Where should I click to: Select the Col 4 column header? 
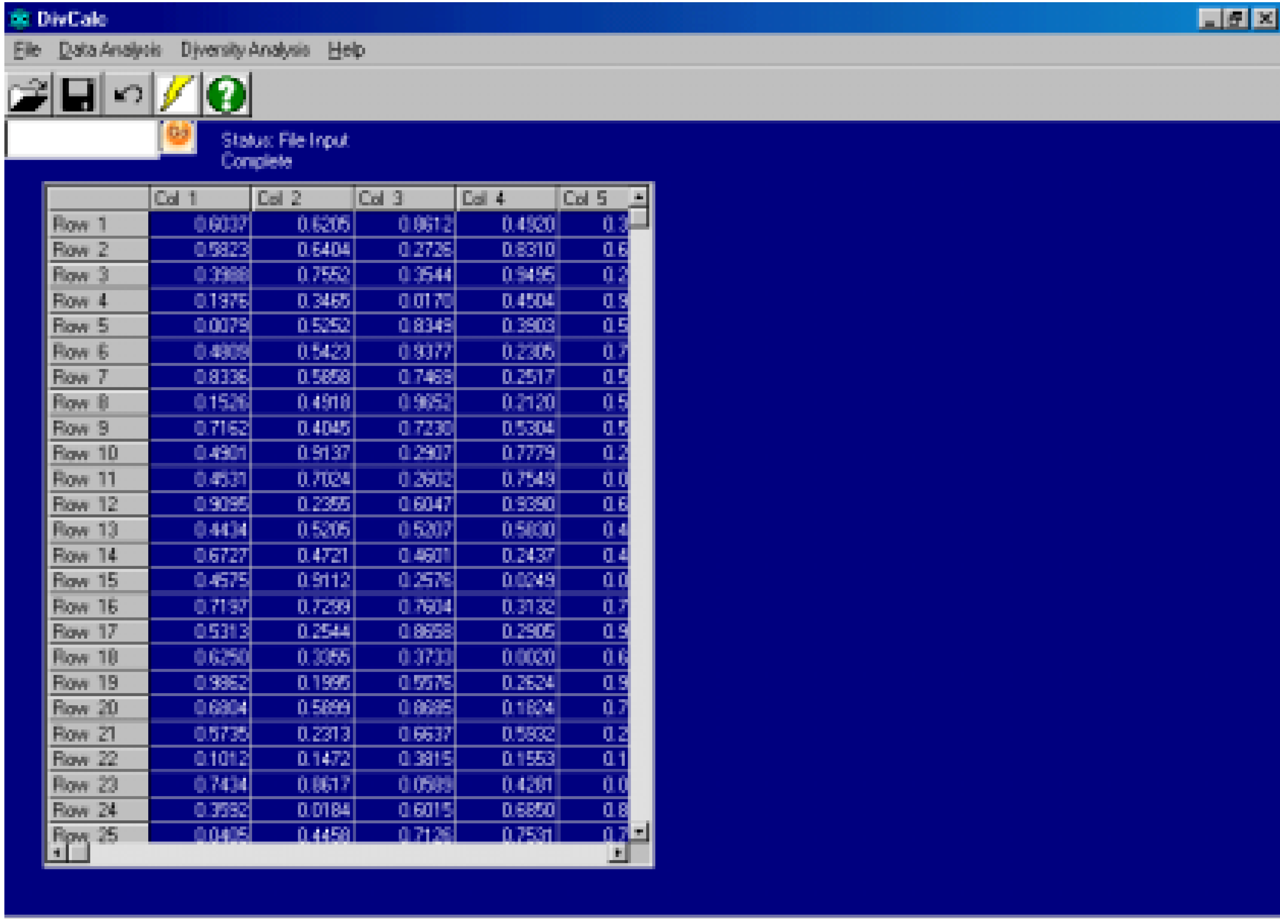(506, 198)
